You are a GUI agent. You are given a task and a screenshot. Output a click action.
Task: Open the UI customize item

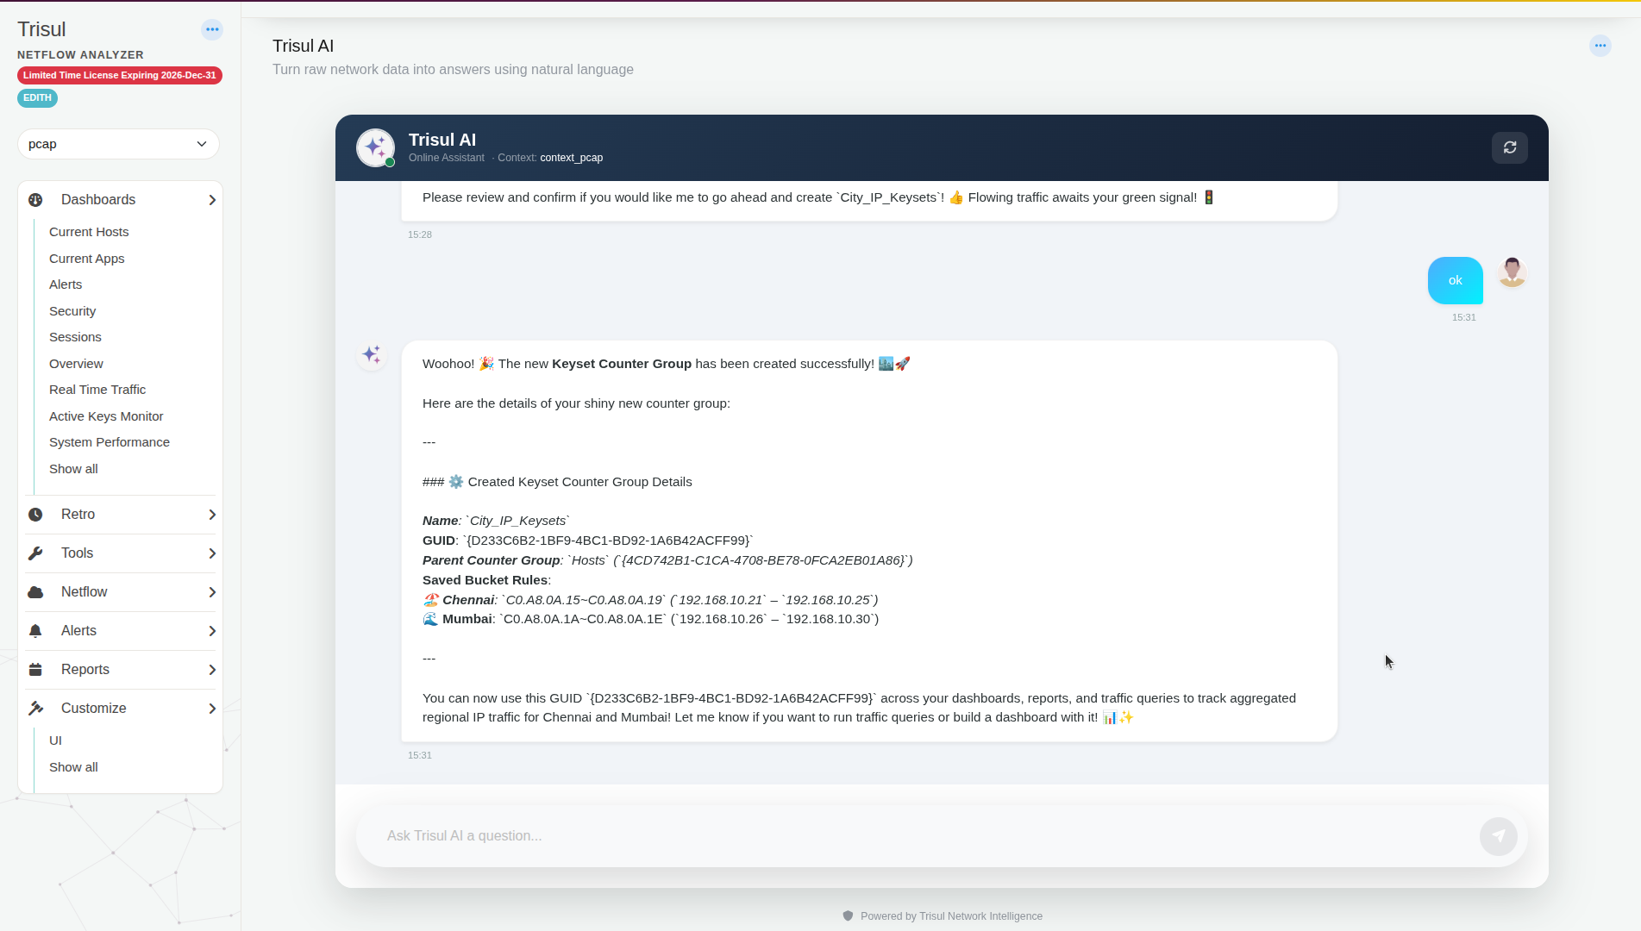pos(55,740)
